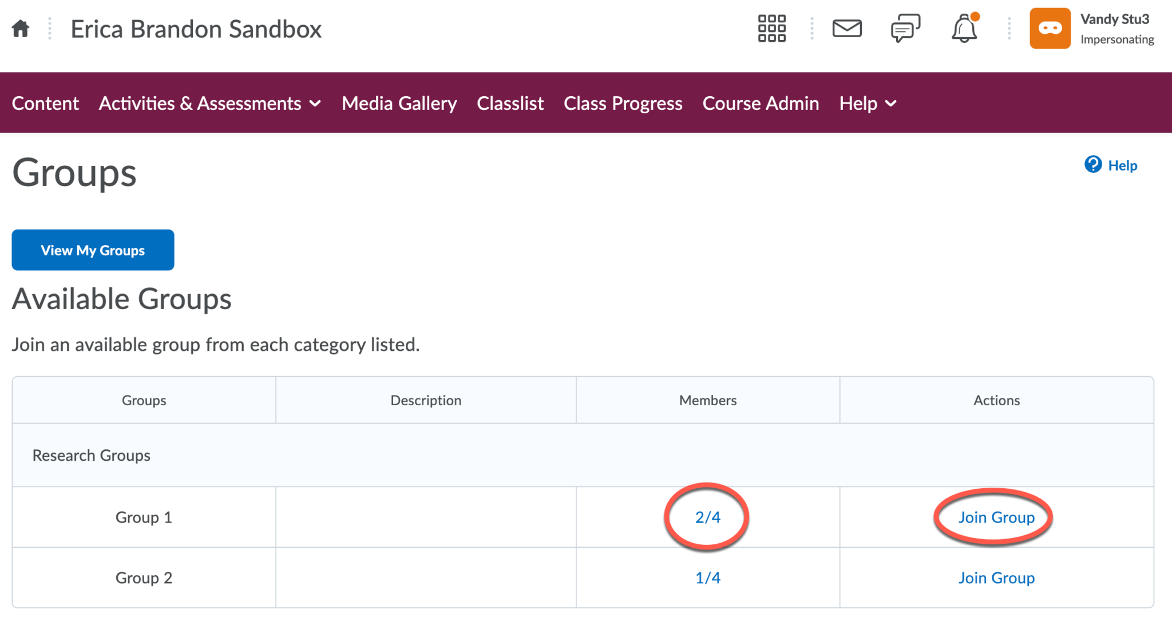The width and height of the screenshot is (1172, 621).
Task: Open the email envelope icon
Action: click(847, 28)
